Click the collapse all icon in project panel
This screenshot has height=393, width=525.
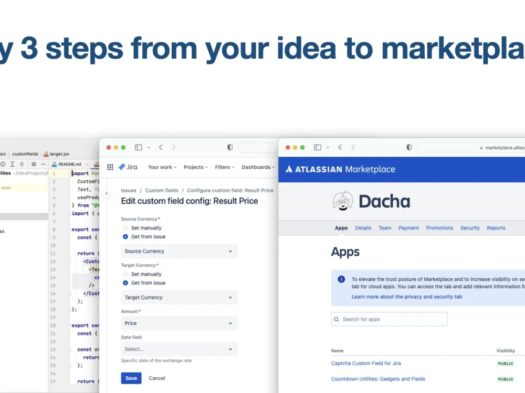click(x=22, y=163)
